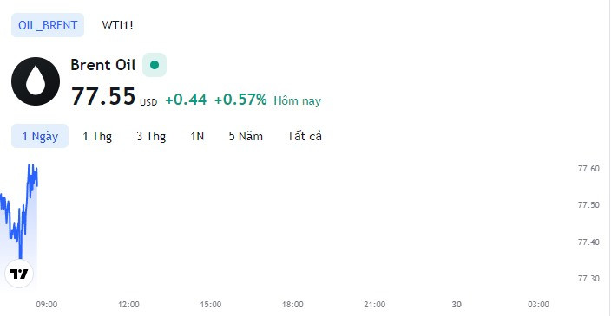Click the TradingView logo badge

coord(19,274)
